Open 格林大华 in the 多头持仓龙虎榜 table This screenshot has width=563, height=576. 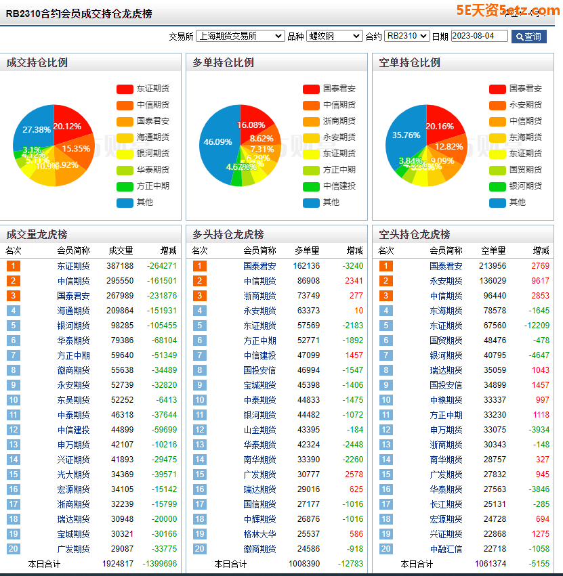[x=259, y=534]
